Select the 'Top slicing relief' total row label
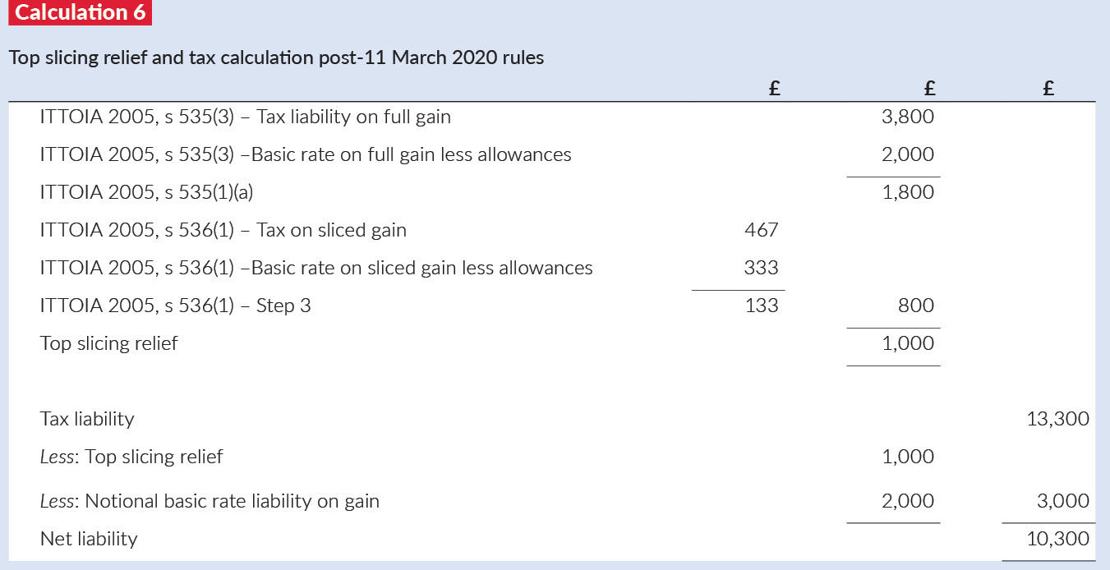 point(108,343)
